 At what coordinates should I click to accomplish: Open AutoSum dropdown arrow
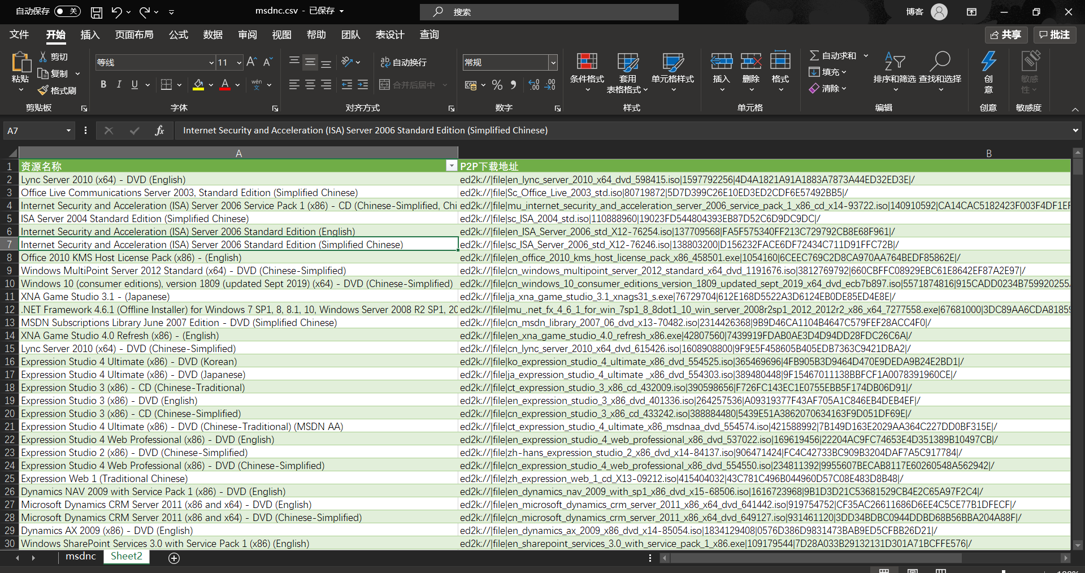coord(866,55)
